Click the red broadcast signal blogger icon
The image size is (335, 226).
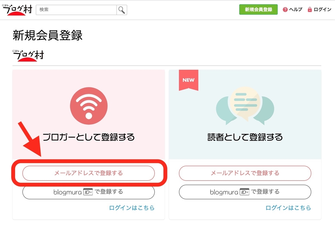(x=88, y=106)
